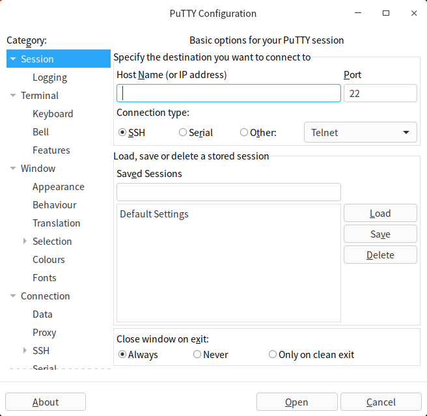Set close window on exit to Never

click(x=197, y=355)
